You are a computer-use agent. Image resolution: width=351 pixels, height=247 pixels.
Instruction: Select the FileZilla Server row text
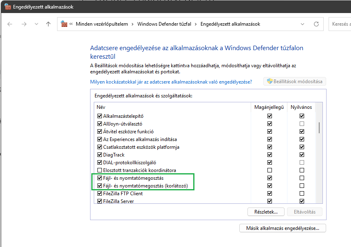pos(118,201)
